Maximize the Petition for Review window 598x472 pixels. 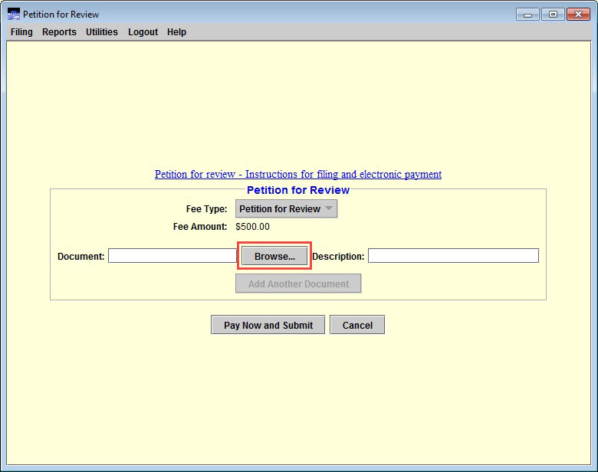(x=553, y=15)
